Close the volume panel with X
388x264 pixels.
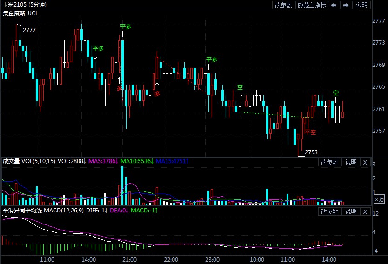pos(365,162)
